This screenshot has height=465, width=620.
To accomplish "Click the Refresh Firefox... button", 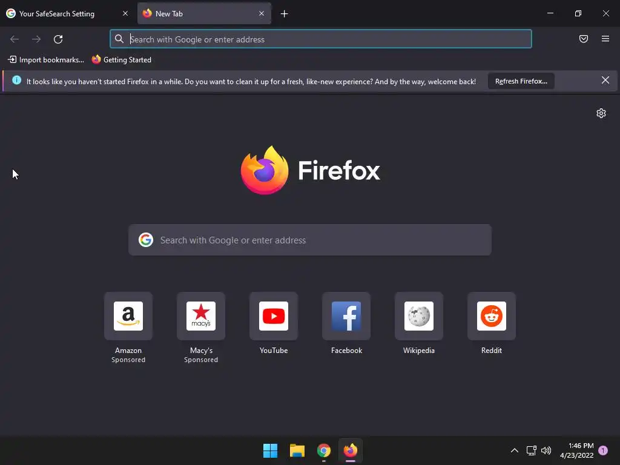I will [521, 81].
